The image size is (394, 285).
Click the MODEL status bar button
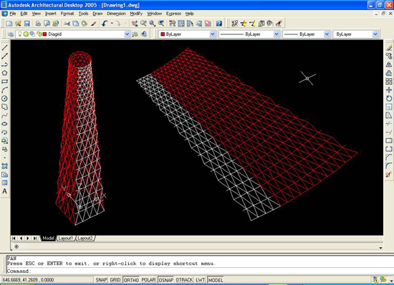click(216, 280)
